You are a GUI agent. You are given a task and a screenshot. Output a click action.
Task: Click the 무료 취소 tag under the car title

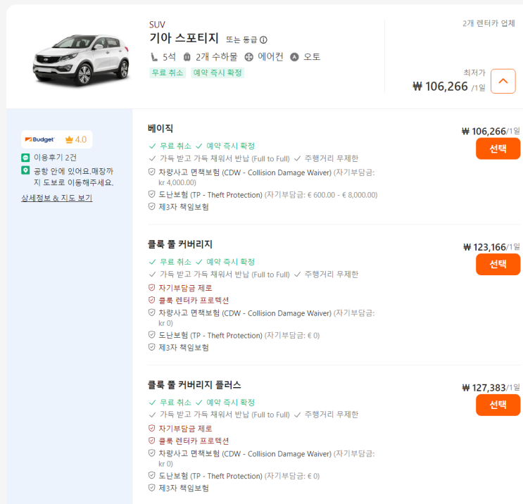(167, 73)
